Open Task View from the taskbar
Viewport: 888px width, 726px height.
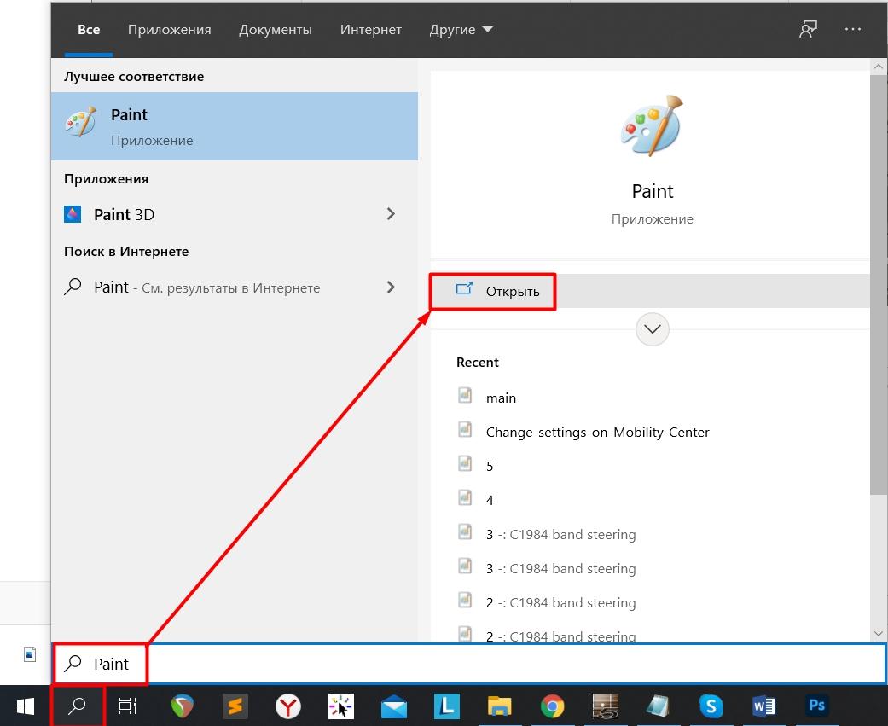pyautogui.click(x=127, y=706)
